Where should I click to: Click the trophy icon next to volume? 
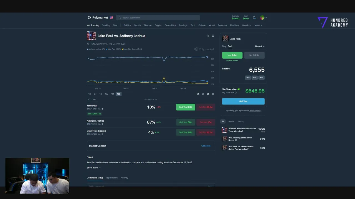[x=88, y=44]
